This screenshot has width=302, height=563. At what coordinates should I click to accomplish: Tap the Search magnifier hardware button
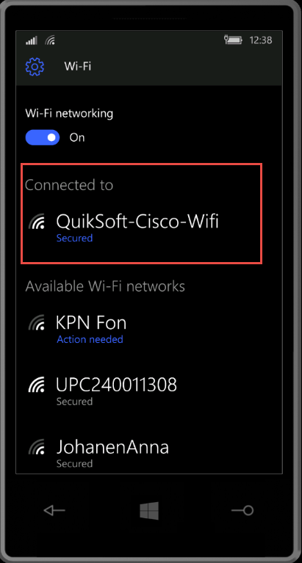click(242, 510)
